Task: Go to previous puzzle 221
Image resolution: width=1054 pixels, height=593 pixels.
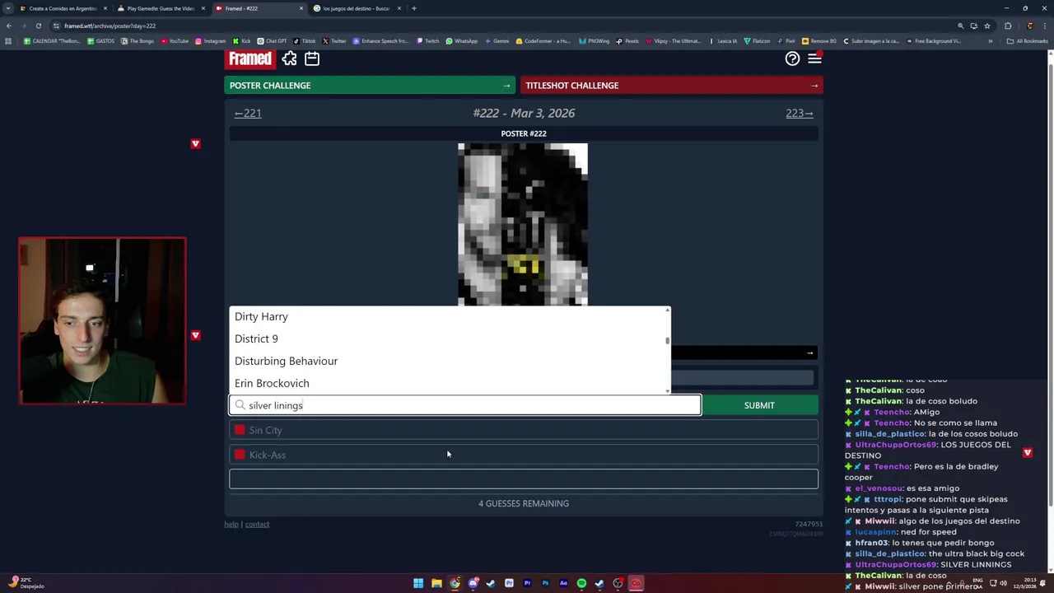Action: pos(248,113)
